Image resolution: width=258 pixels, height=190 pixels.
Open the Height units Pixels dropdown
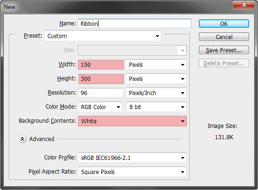tap(156, 79)
